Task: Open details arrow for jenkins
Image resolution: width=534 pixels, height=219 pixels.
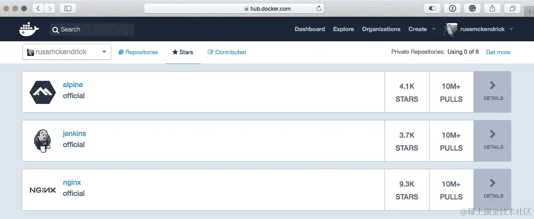Action: pos(492,134)
